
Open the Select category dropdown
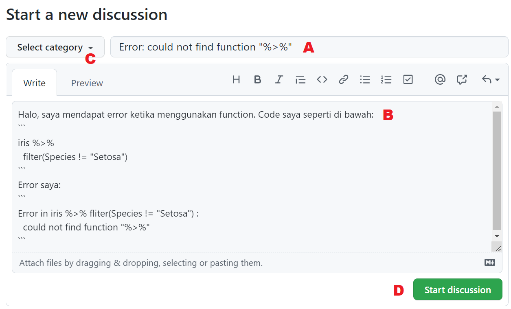tap(55, 47)
